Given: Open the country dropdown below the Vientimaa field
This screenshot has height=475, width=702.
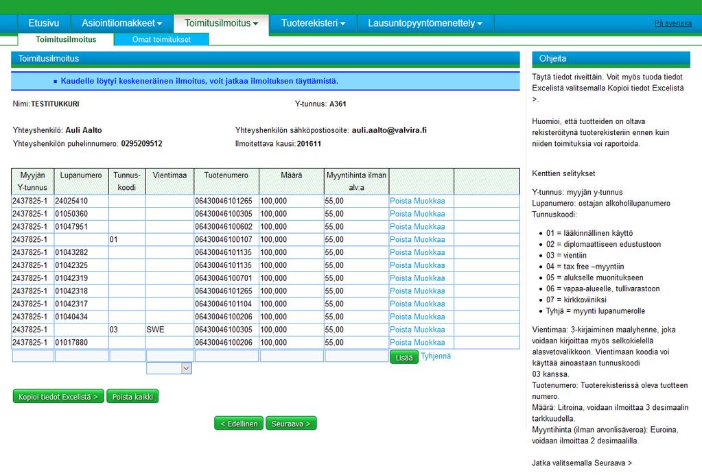Looking at the screenshot, I should coord(169,368).
